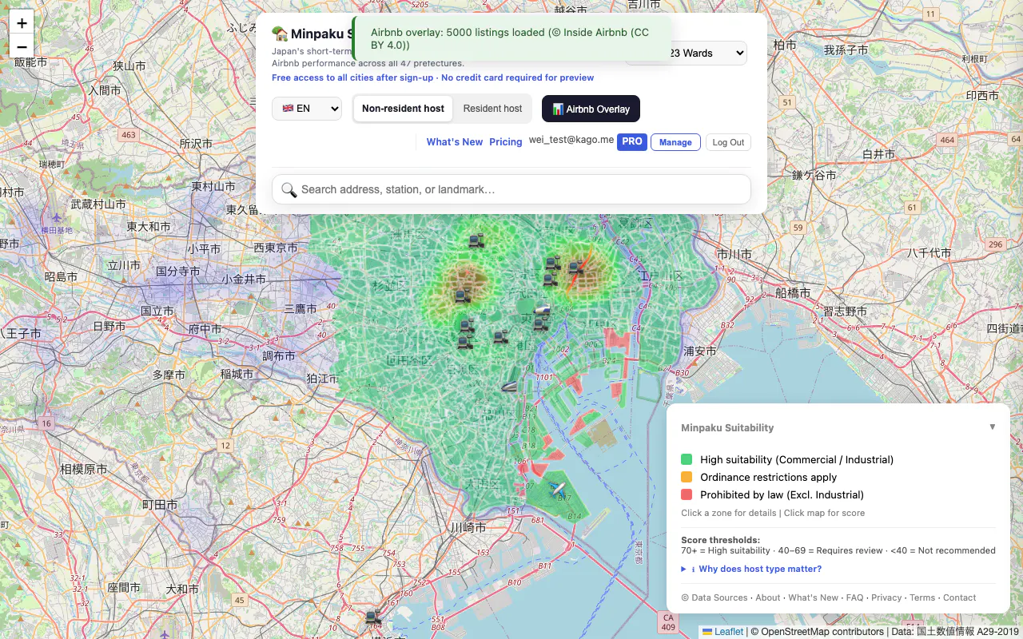Click the station icon at map's bottom edge
The height and width of the screenshot is (639, 1023).
[372, 617]
